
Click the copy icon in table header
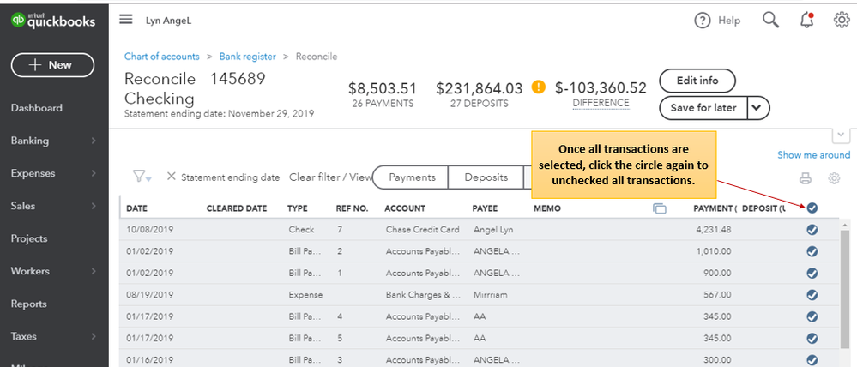coord(660,208)
